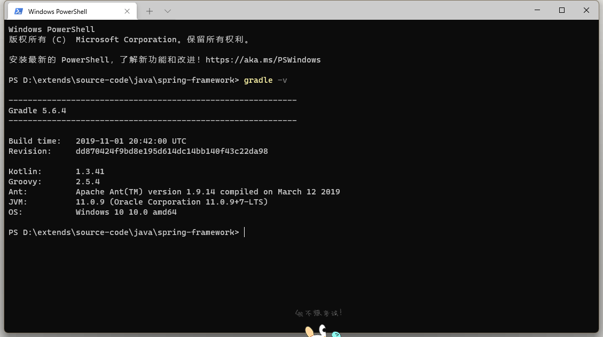Click the typed 'gradle' command text
The image size is (603, 337).
click(258, 80)
